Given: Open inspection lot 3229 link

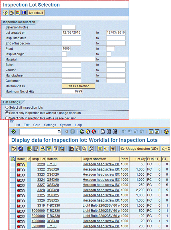Looking at the screenshot, I should pyautogui.click(x=42, y=165).
